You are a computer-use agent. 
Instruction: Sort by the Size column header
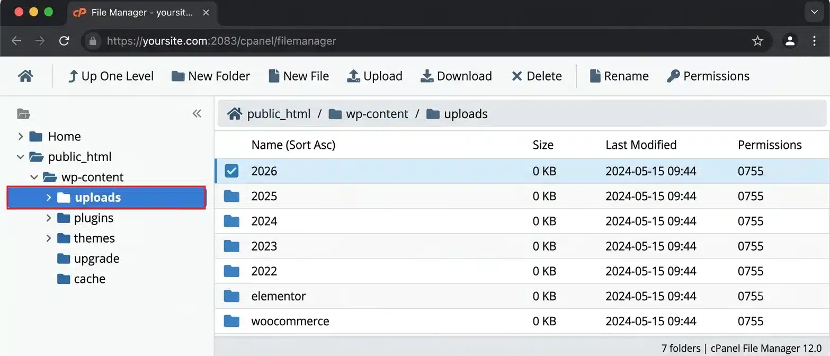point(543,145)
